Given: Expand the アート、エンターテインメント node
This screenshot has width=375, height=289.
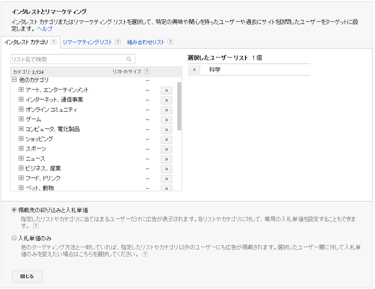Looking at the screenshot, I should click(21, 89).
